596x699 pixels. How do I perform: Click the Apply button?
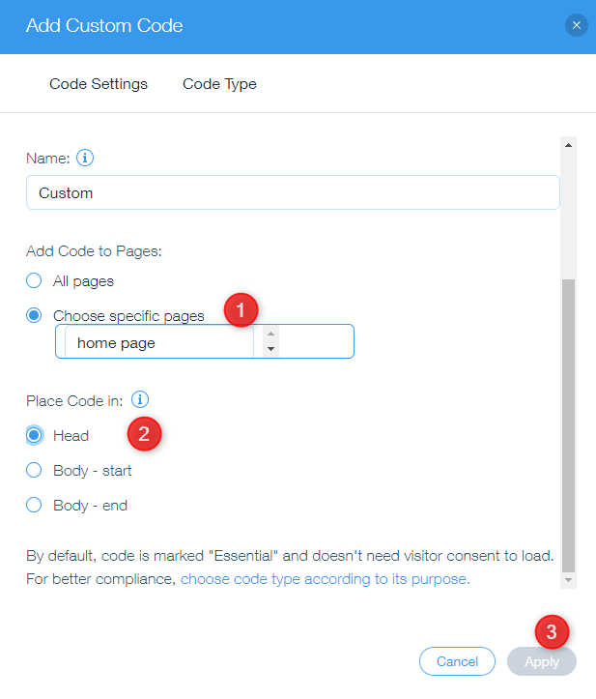click(541, 661)
